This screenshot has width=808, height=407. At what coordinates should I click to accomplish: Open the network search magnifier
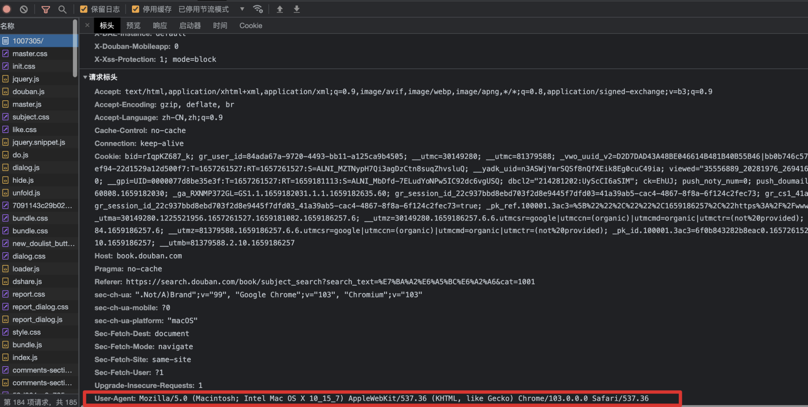pos(62,9)
